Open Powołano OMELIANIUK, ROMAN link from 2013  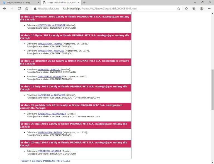click(x=50, y=76)
